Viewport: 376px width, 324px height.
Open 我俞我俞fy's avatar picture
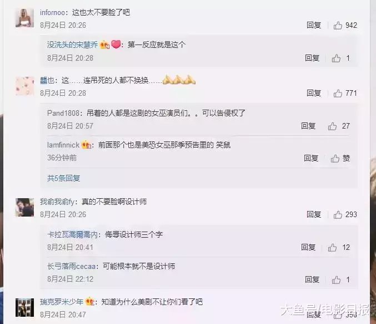(x=24, y=207)
